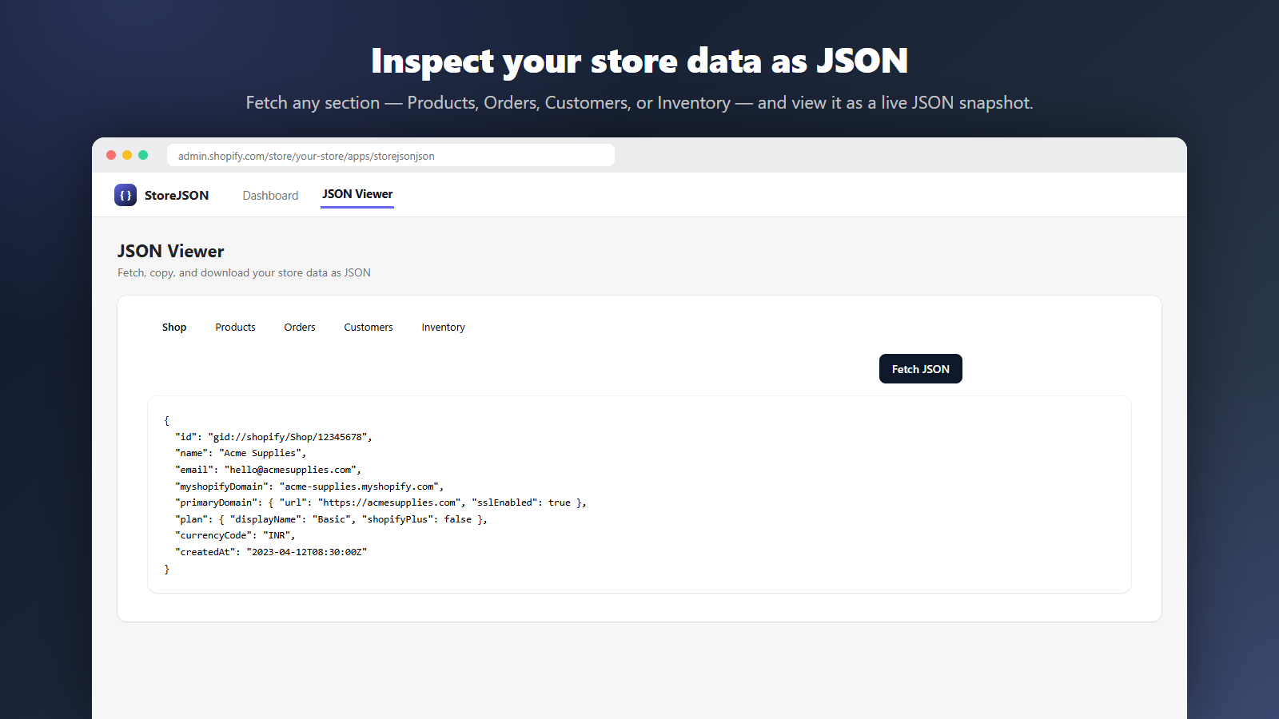The width and height of the screenshot is (1279, 719).
Task: Click the "createdAt" line in JSON output
Action: pos(271,552)
